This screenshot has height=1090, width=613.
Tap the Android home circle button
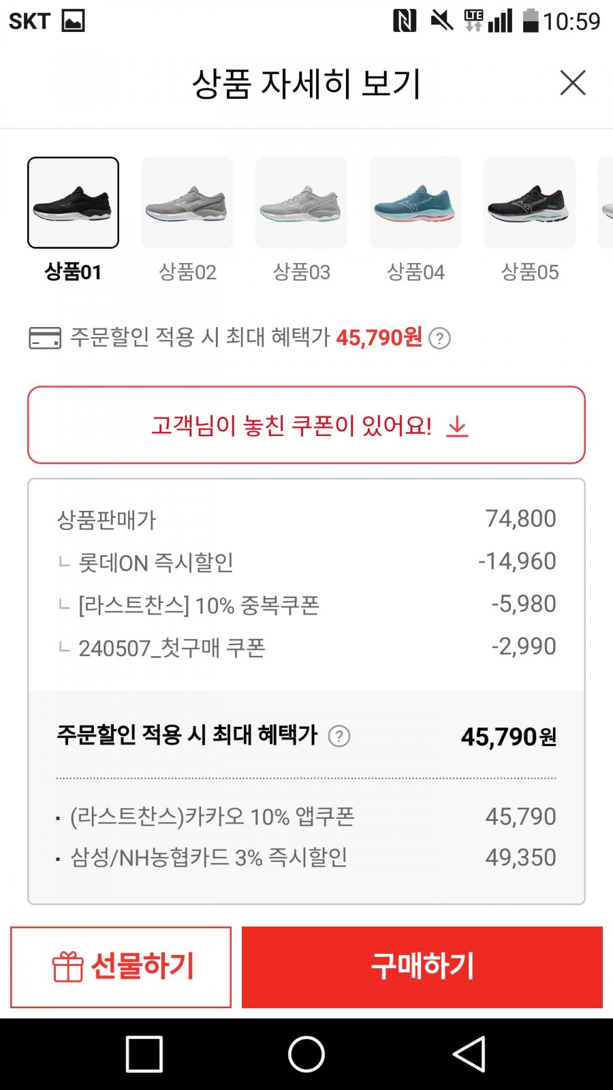pos(306,1054)
